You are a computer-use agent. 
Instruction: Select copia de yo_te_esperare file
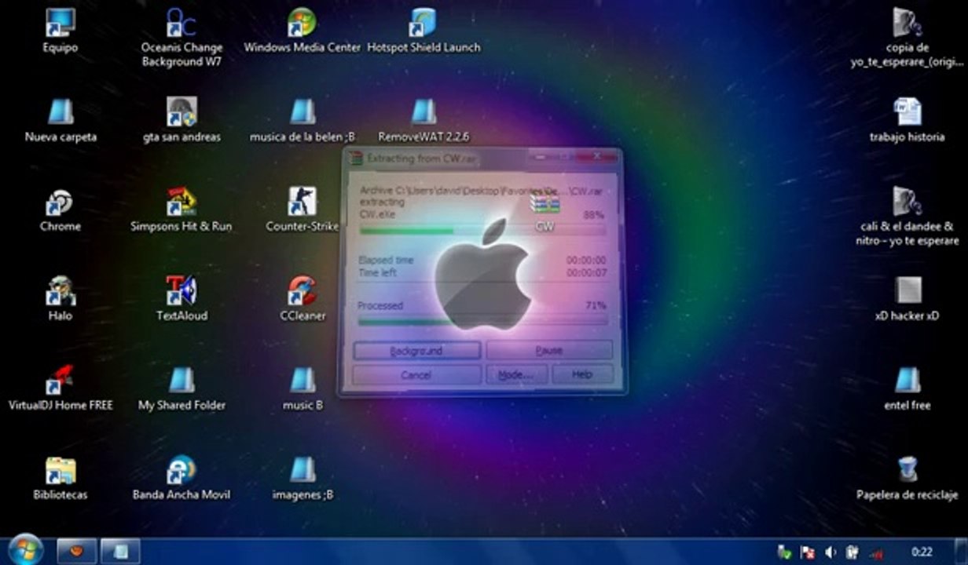point(907,38)
